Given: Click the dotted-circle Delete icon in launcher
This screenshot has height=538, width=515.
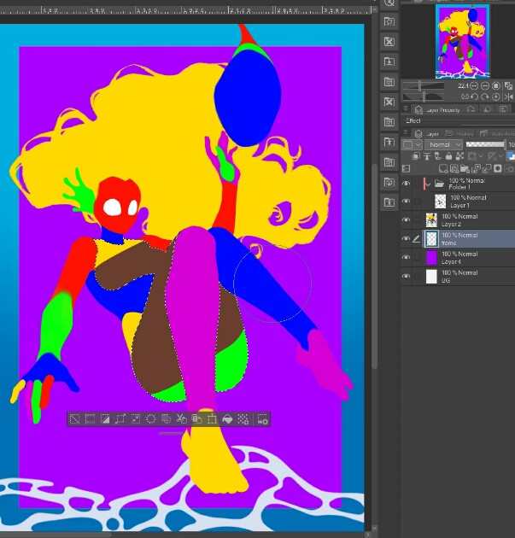Looking at the screenshot, I should [150, 419].
